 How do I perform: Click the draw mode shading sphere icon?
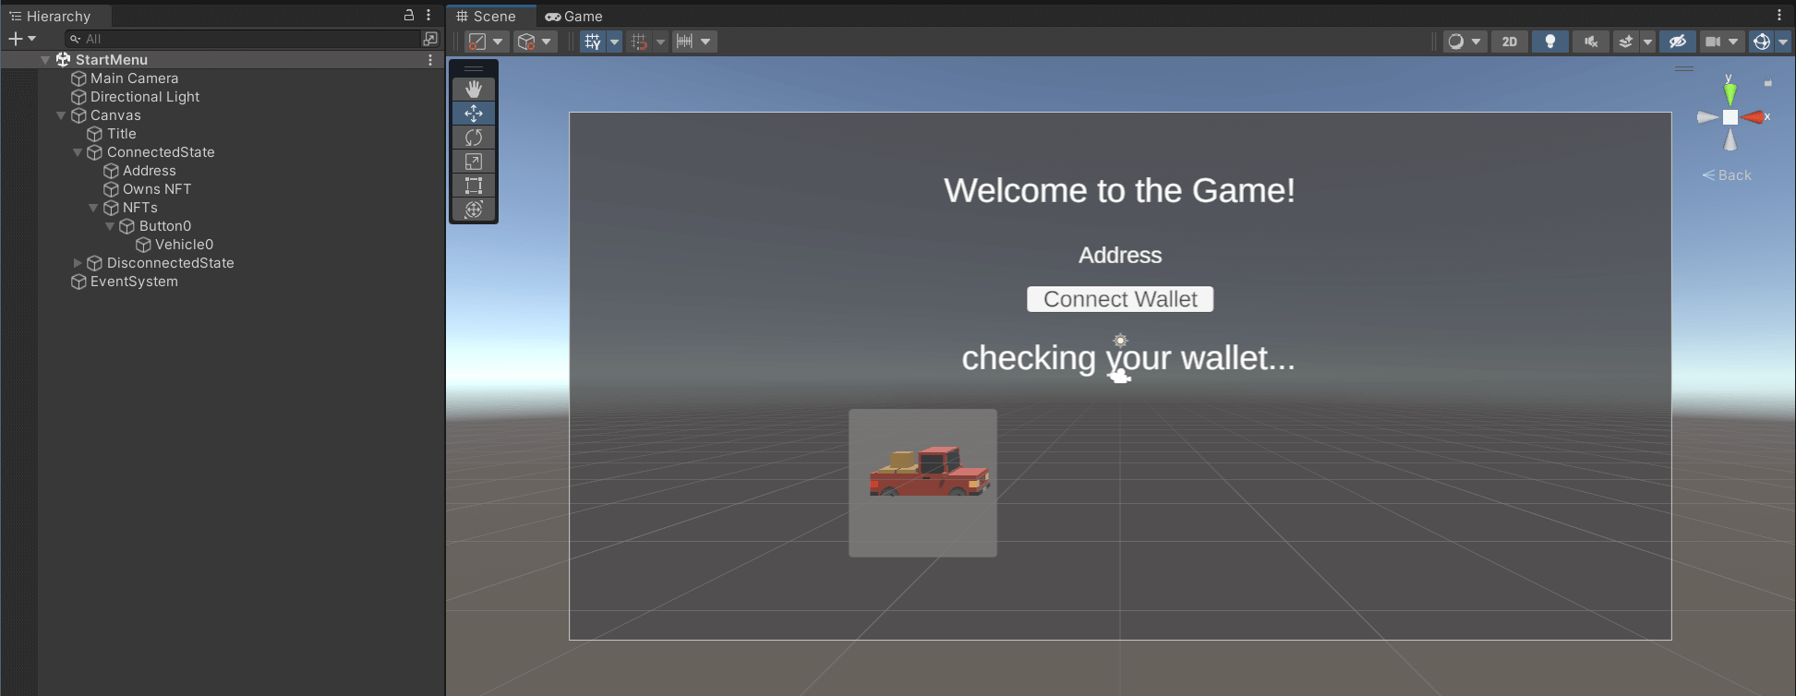[x=1456, y=42]
